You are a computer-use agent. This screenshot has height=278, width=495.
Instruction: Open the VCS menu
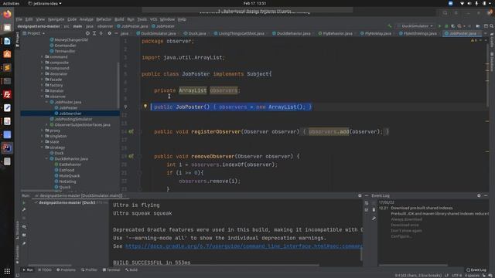click(x=153, y=19)
